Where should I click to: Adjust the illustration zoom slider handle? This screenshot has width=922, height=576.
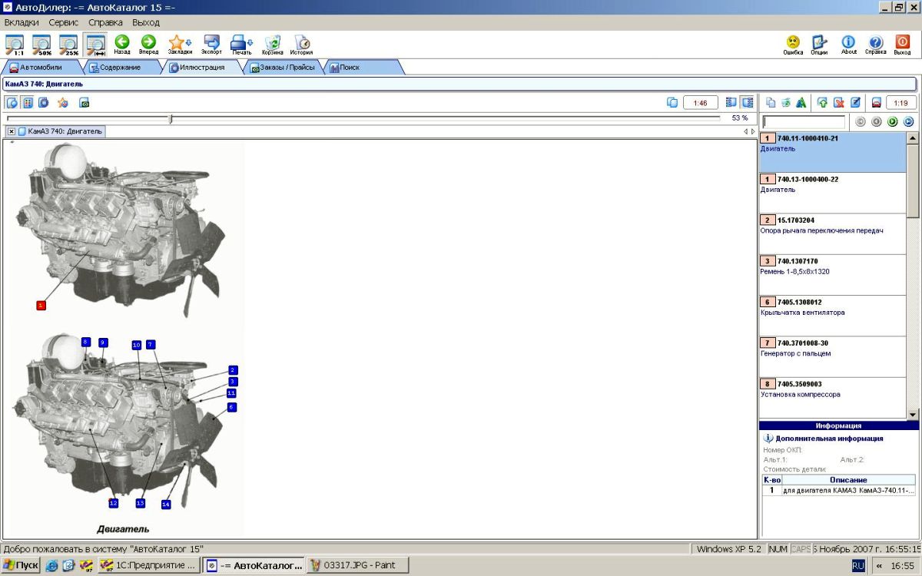pos(171,118)
